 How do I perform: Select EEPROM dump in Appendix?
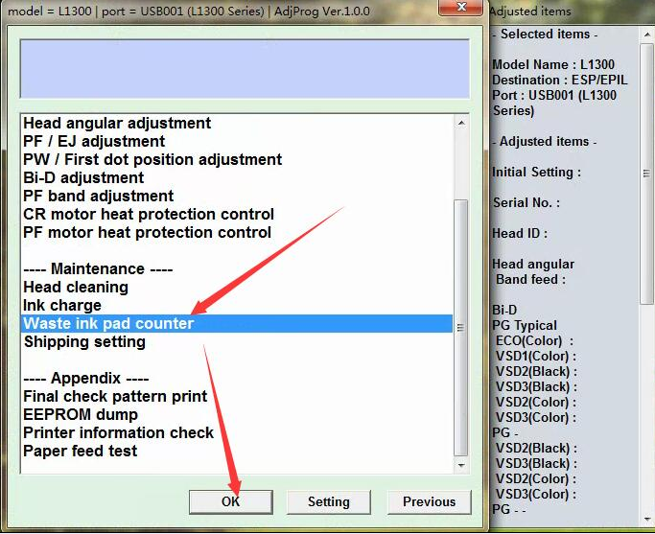(x=81, y=415)
